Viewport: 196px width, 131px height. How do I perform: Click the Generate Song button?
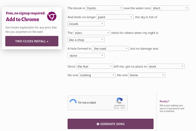tap(111, 124)
